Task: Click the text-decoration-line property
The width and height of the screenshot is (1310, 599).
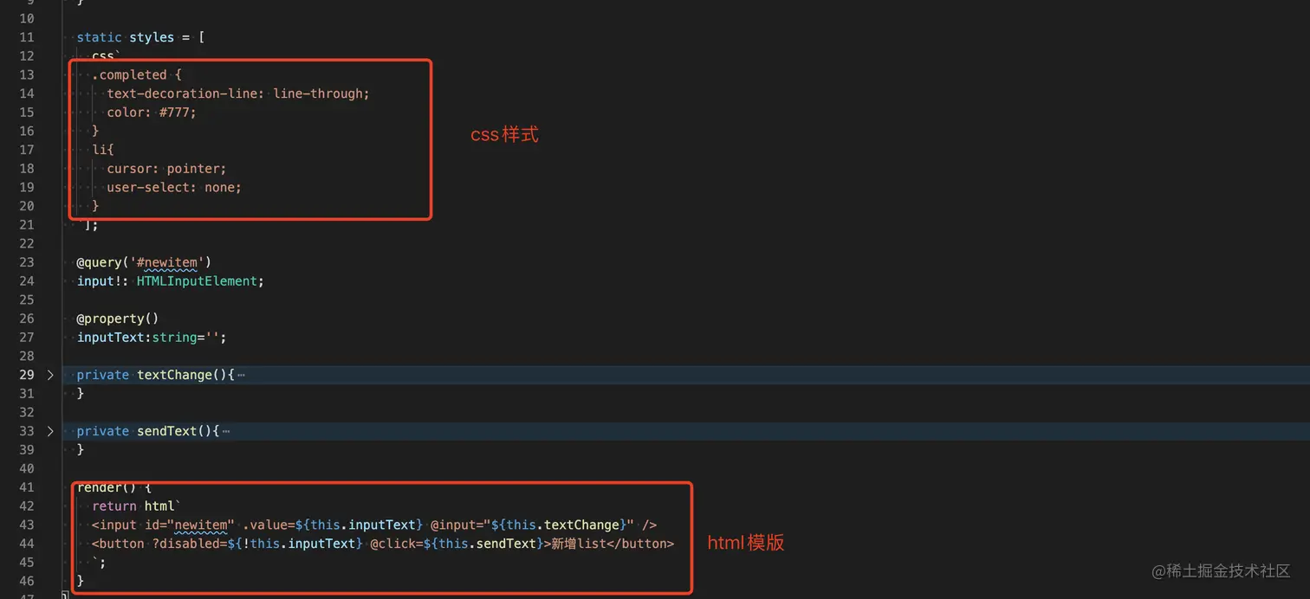Action: pos(186,93)
